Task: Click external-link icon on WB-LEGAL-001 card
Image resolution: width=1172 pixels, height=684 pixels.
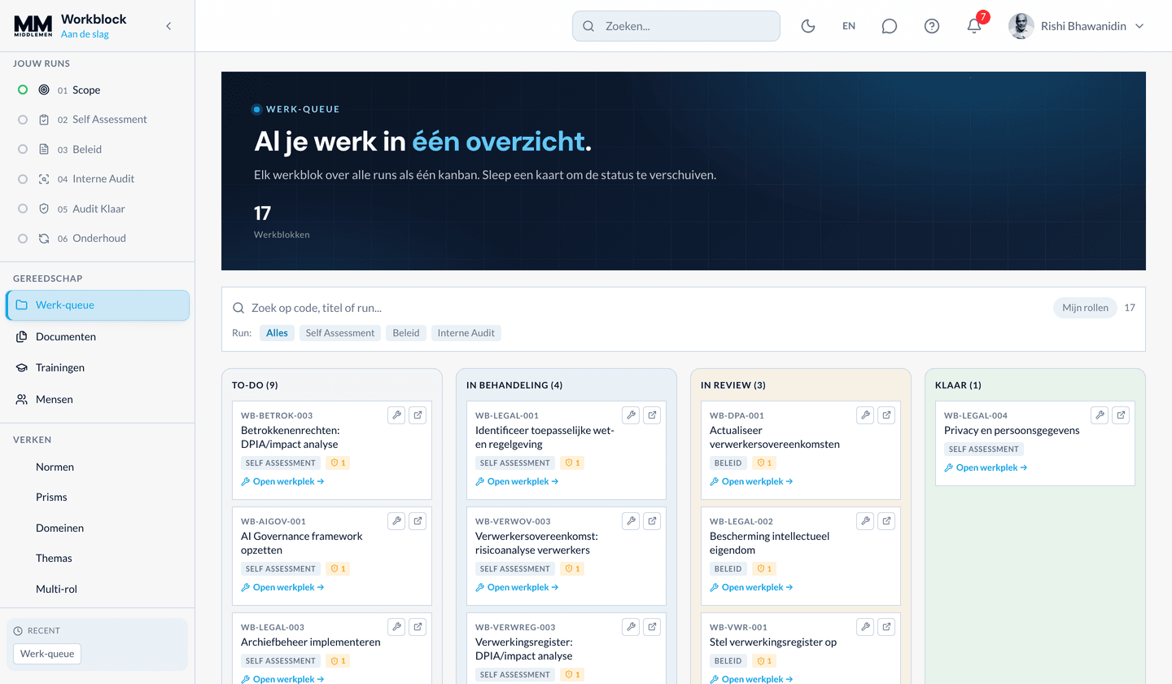Action: [652, 415]
